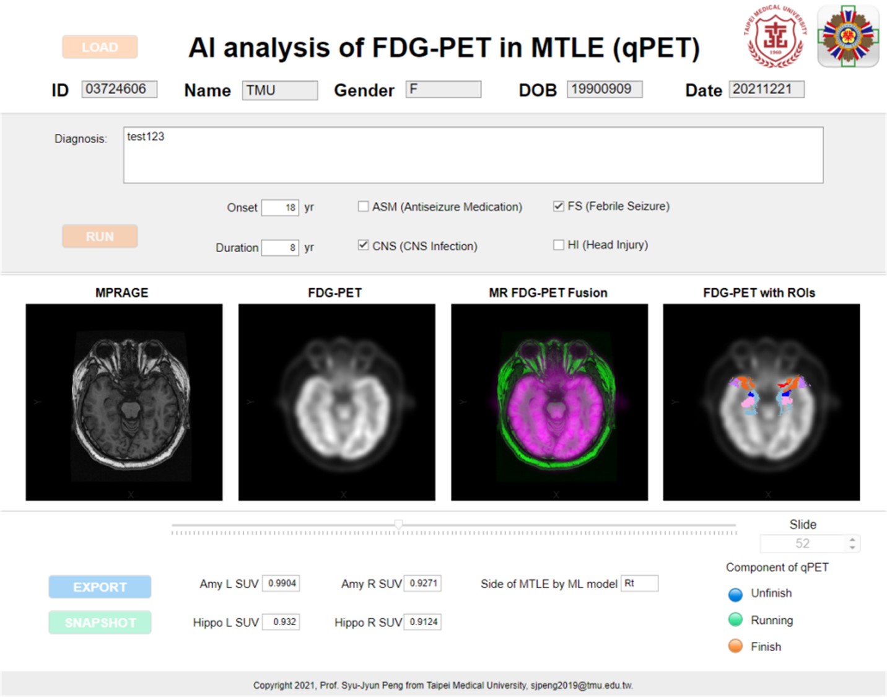
Task: Click the Taipei Medical University logo
Action: pyautogui.click(x=776, y=37)
